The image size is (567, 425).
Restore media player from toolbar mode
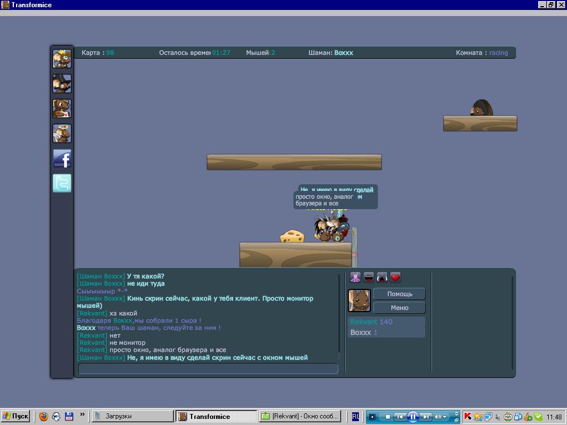click(456, 421)
